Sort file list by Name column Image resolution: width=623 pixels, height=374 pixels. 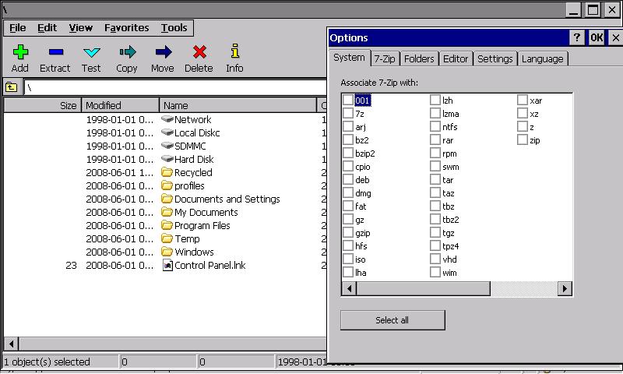[x=238, y=105]
